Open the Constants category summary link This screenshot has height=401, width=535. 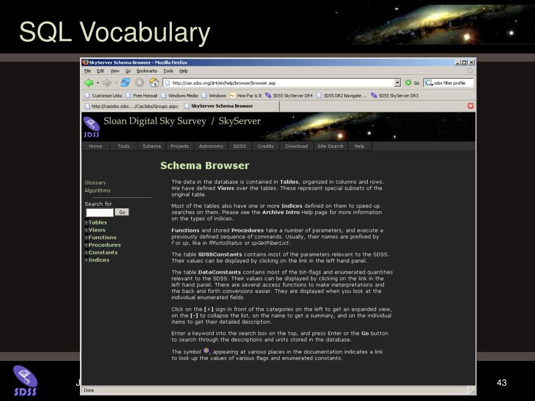(x=103, y=252)
